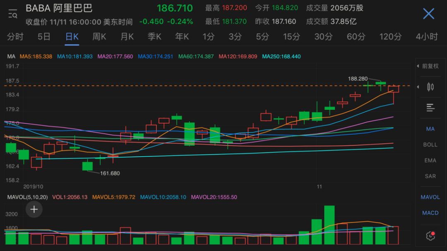Enable the EMA indicator

pos(430,161)
